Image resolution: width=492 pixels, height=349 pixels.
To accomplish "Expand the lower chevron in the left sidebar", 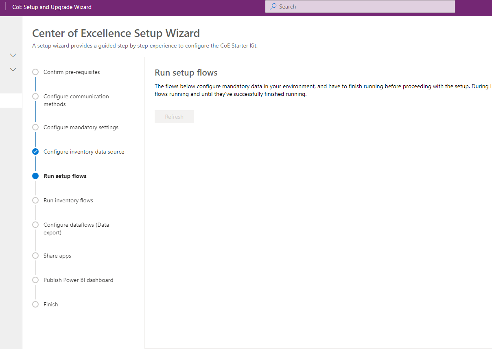I will point(12,69).
